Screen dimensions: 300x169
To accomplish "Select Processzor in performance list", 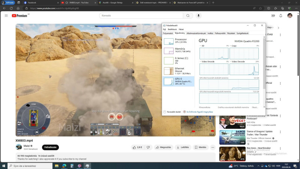I will point(178,41).
